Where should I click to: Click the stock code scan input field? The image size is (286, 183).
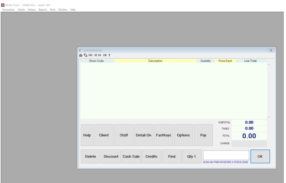point(226,155)
